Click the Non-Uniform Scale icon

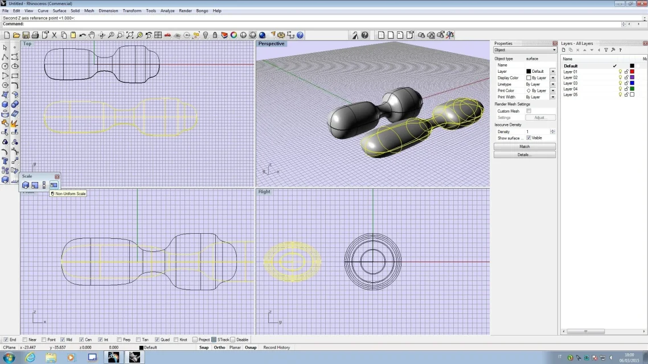(x=54, y=185)
